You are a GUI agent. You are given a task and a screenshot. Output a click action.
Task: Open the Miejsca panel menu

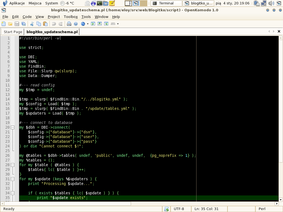click(x=35, y=3)
